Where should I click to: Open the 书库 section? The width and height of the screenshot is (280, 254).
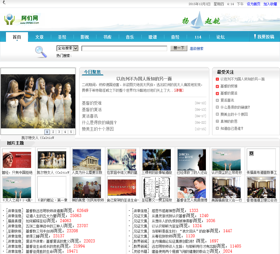click(x=107, y=37)
